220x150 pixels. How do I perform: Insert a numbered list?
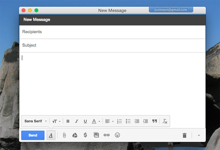pos(120,121)
